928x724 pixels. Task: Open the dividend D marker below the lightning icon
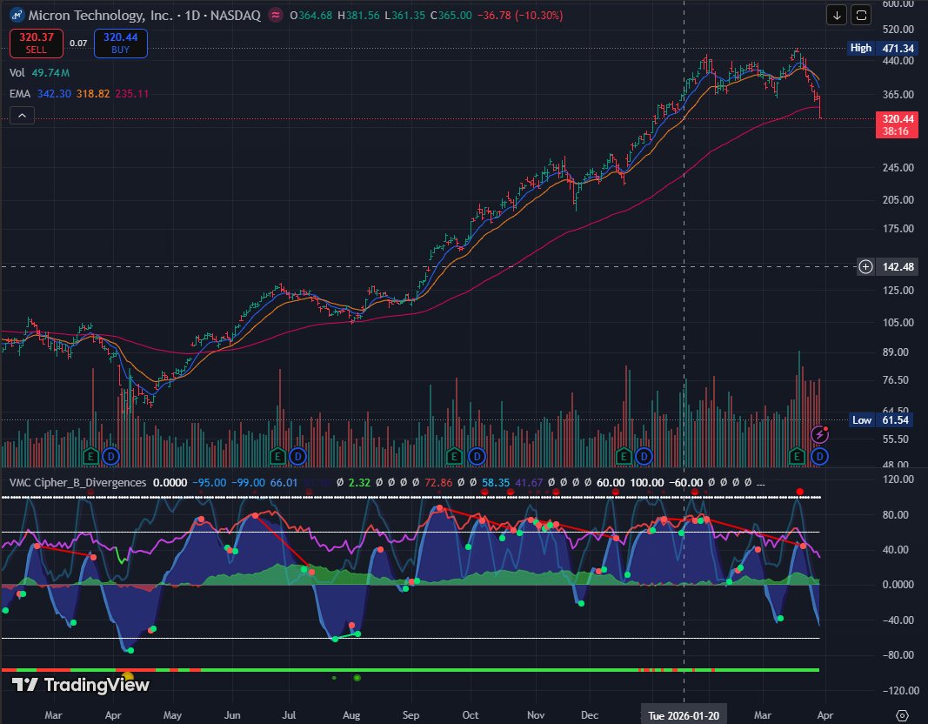click(x=819, y=457)
